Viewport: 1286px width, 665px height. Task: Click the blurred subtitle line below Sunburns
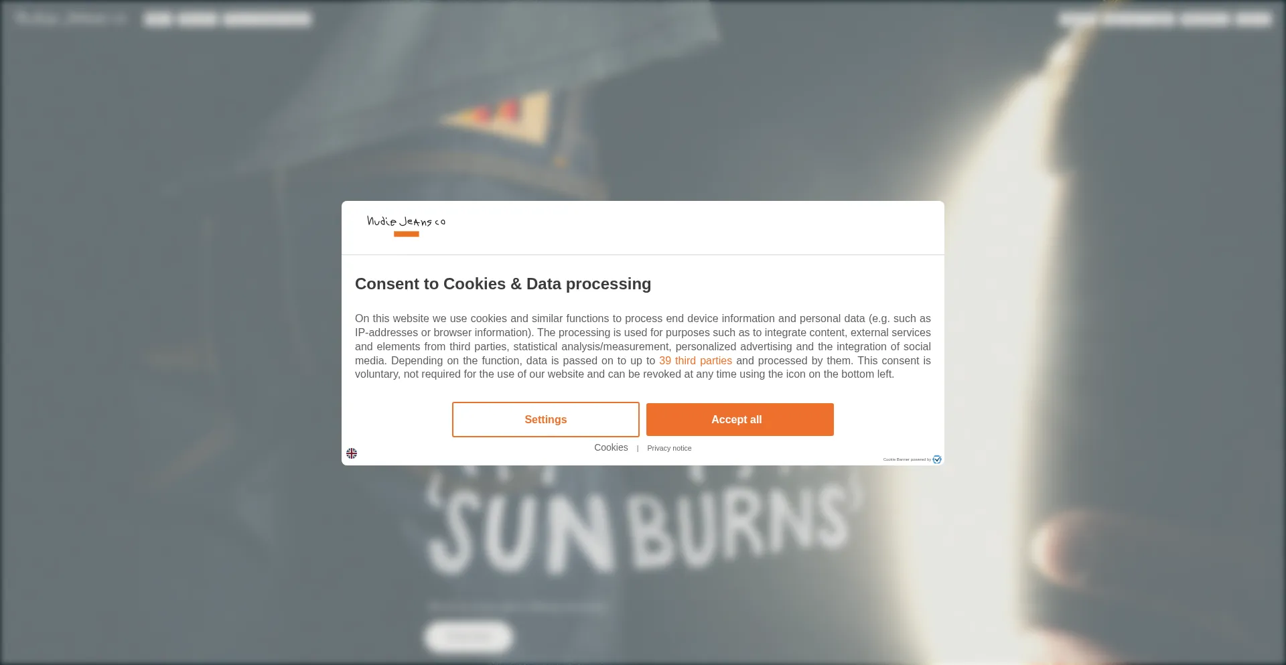[518, 607]
